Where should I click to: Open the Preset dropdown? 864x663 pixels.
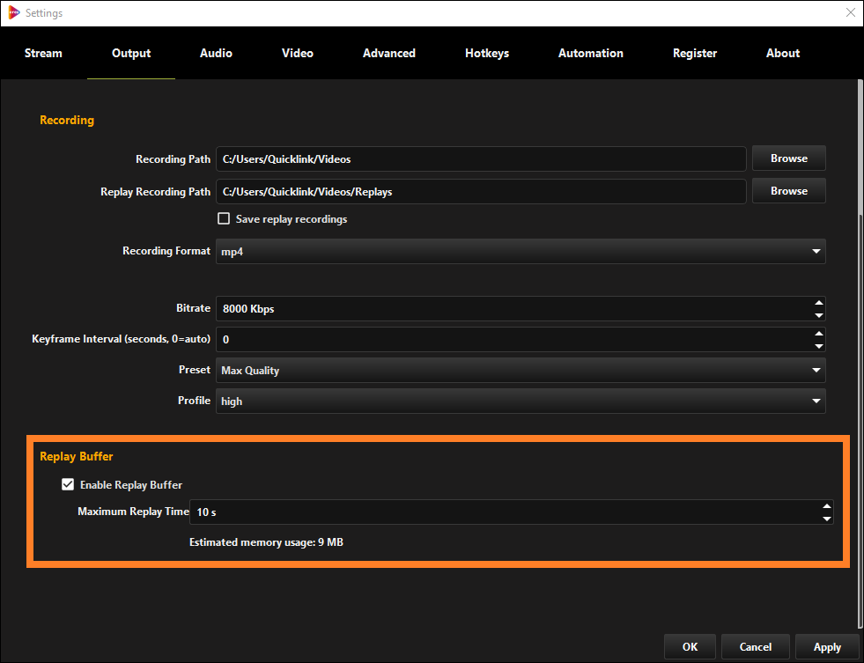click(816, 370)
